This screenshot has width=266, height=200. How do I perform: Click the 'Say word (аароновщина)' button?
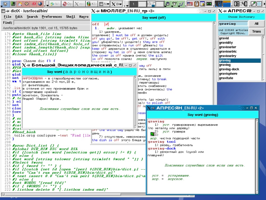coord(79,72)
